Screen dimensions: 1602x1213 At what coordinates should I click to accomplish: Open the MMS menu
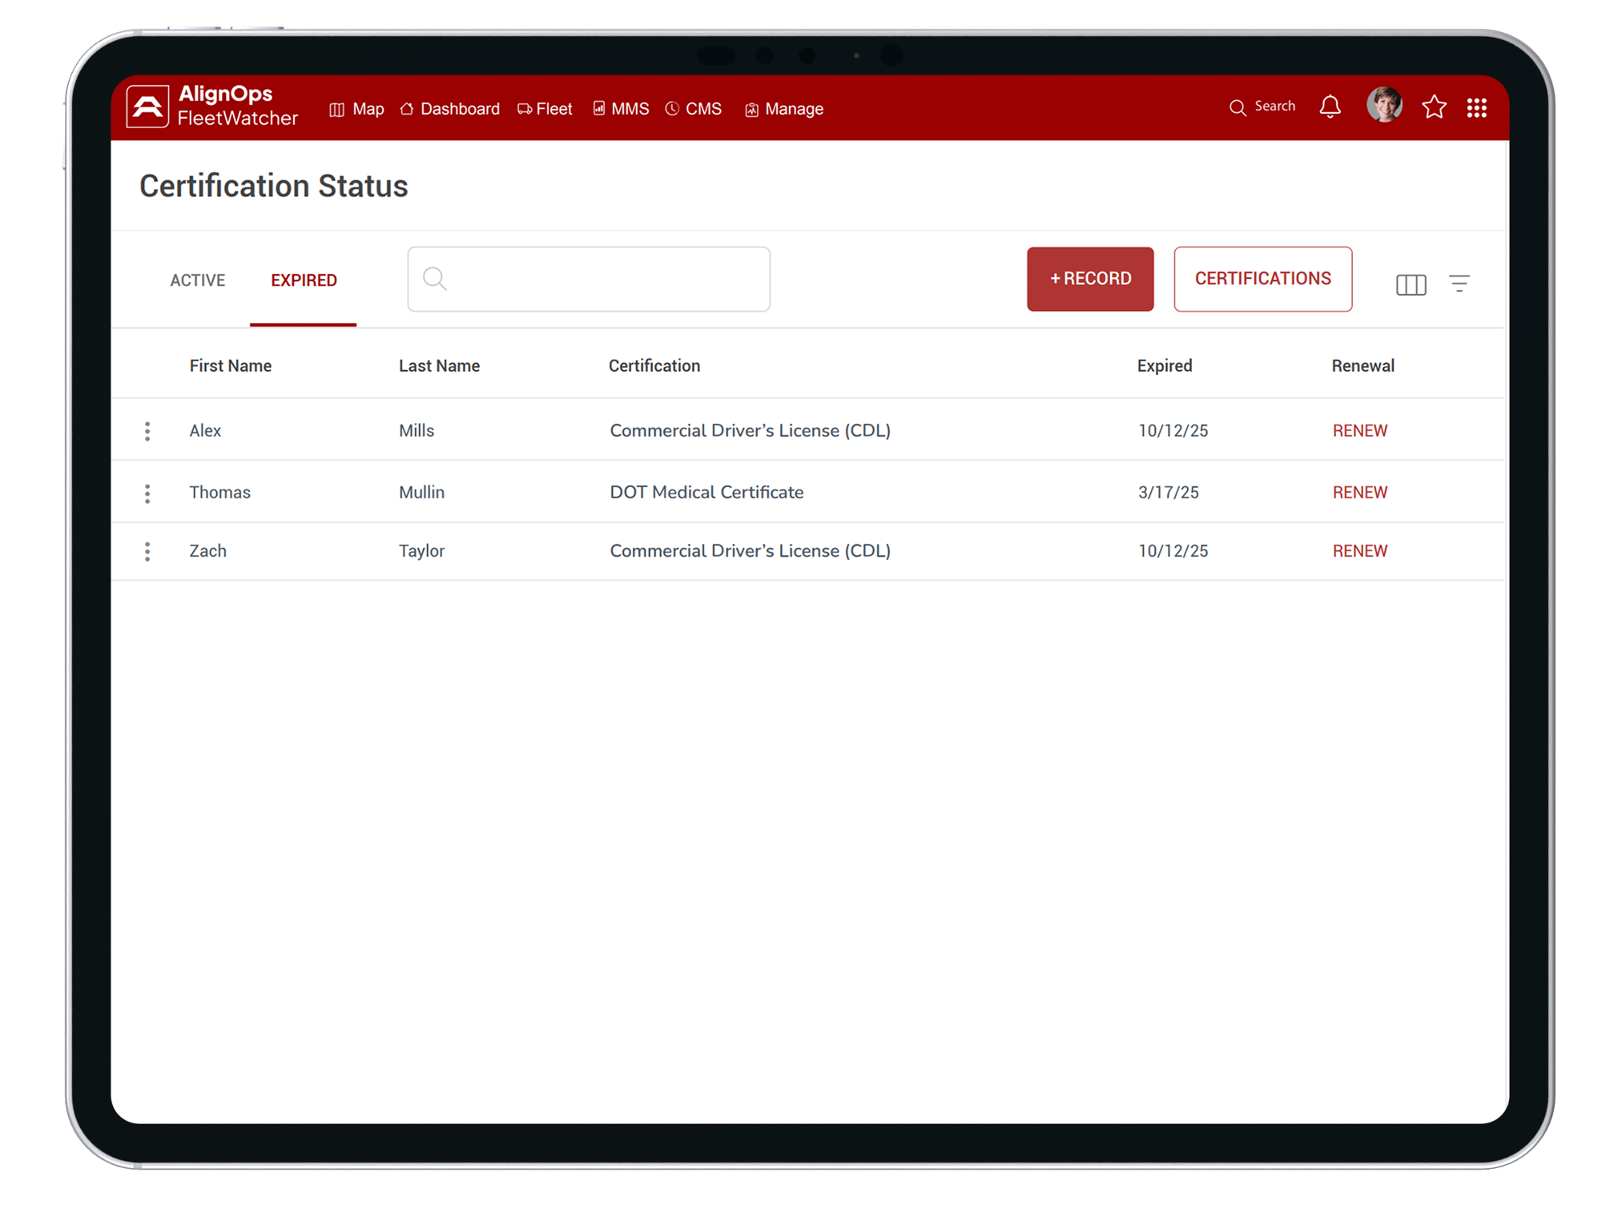620,109
